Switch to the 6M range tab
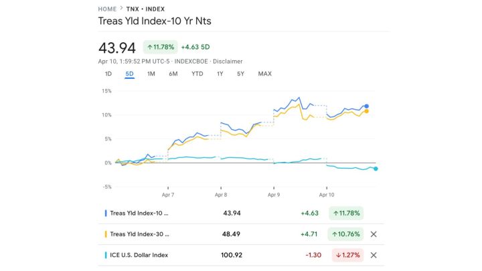The height and width of the screenshot is (271, 482). 173,74
